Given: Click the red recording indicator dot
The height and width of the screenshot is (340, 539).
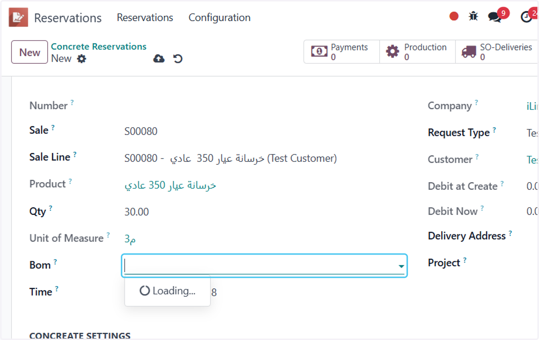Looking at the screenshot, I should point(454,17).
